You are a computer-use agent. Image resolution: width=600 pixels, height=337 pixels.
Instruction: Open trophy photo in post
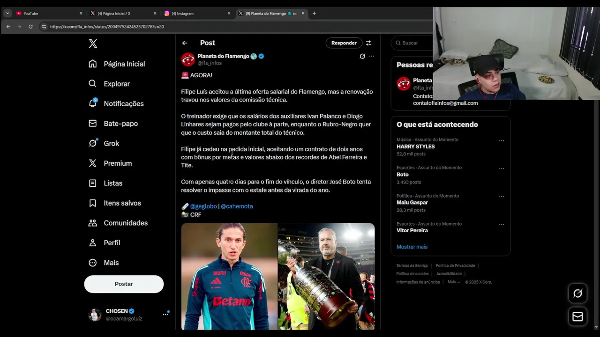[x=326, y=276]
